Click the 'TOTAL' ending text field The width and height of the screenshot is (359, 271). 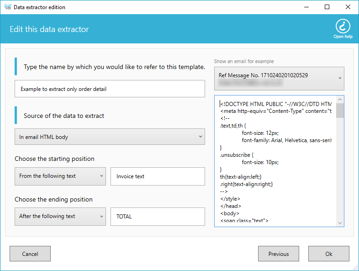[158, 217]
